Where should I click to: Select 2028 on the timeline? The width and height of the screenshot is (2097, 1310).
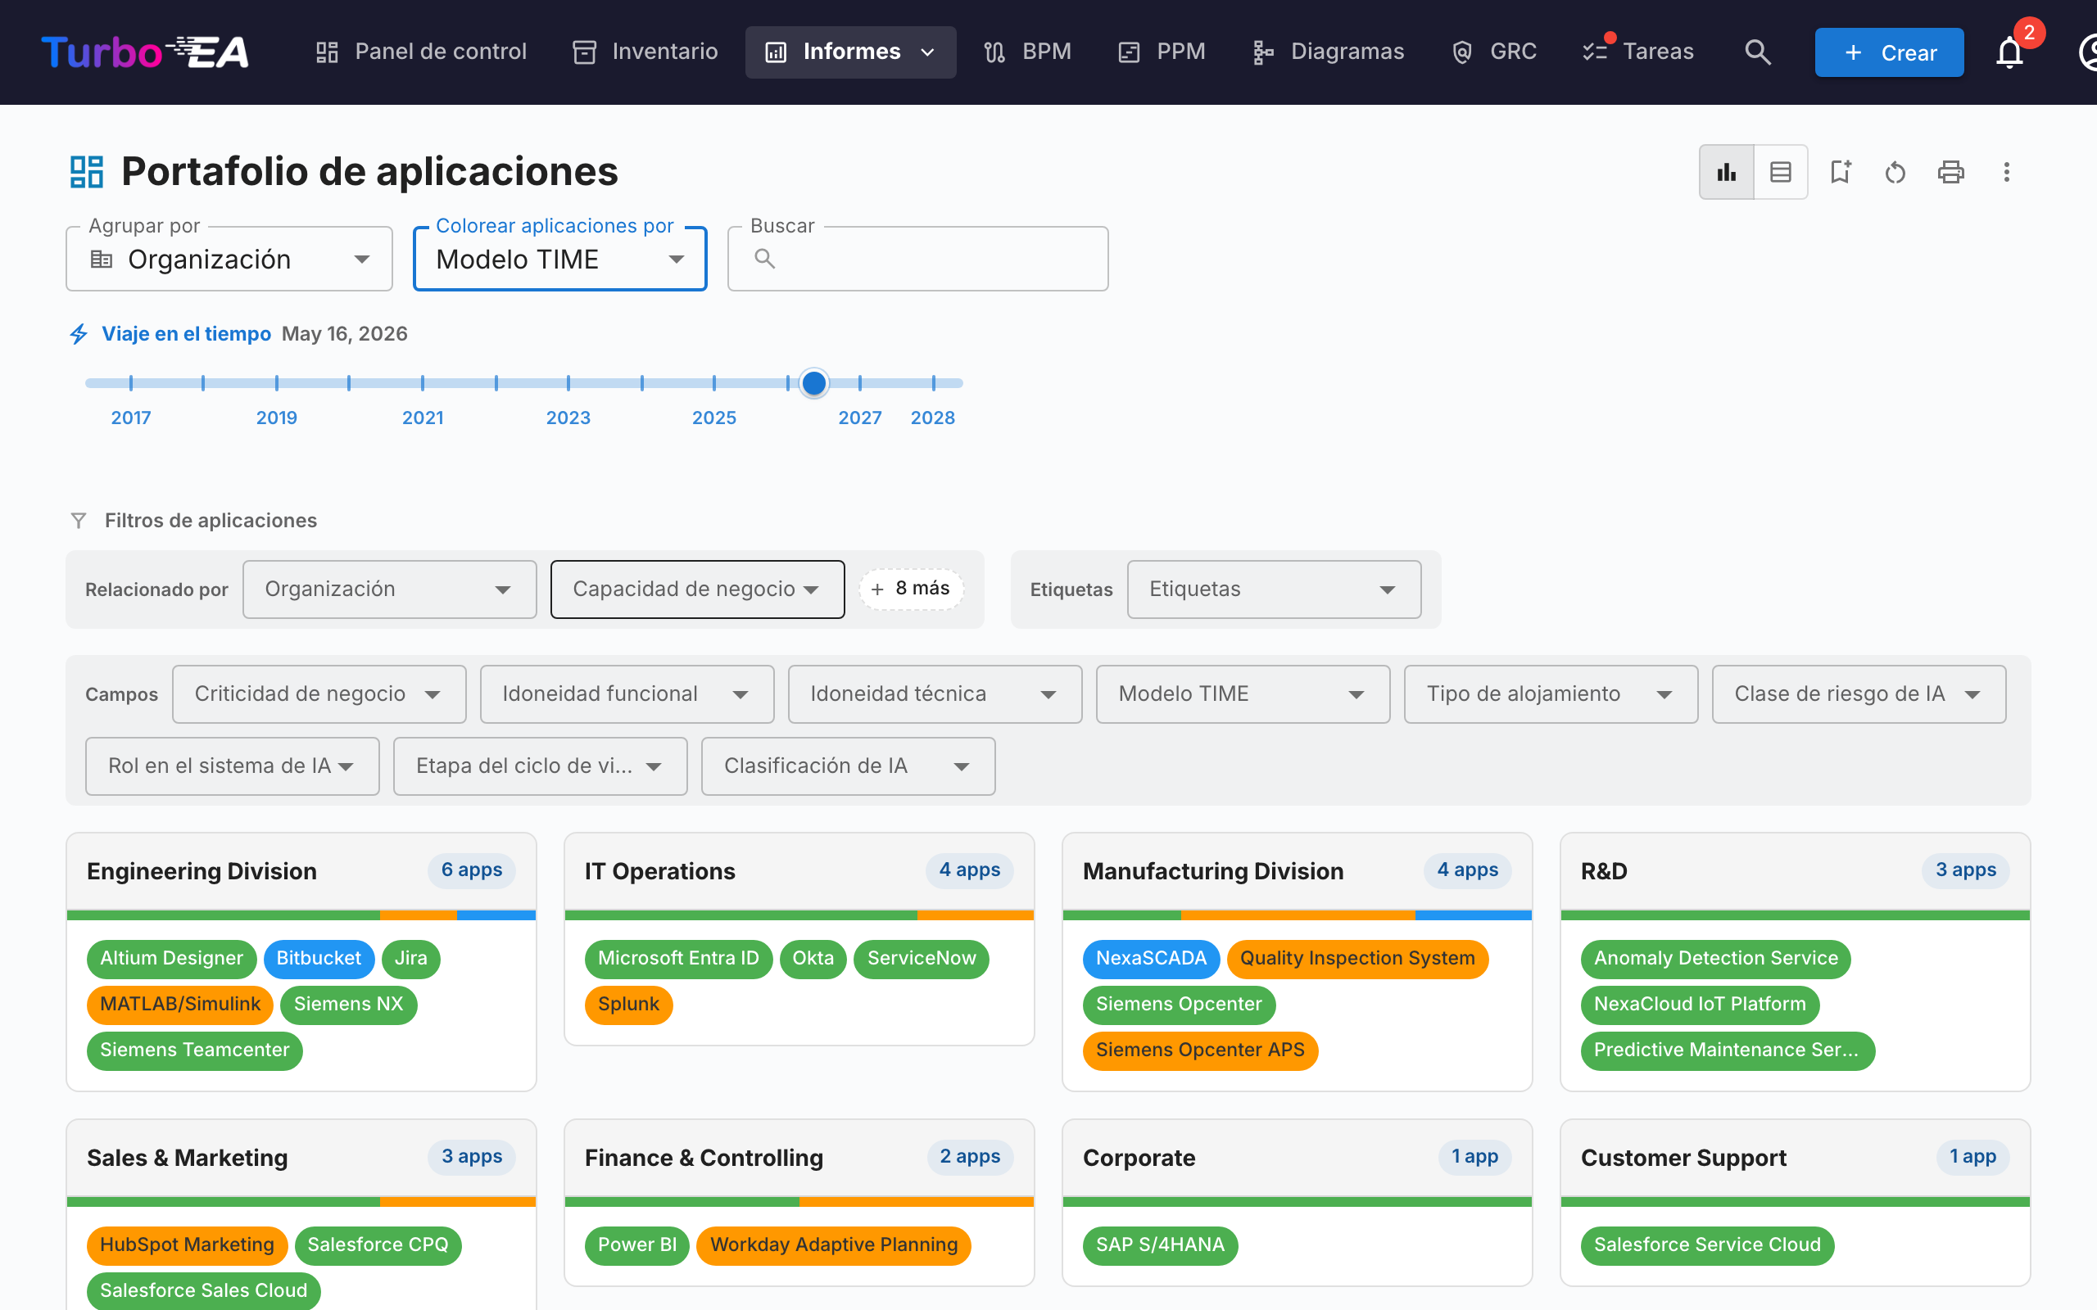[932, 418]
